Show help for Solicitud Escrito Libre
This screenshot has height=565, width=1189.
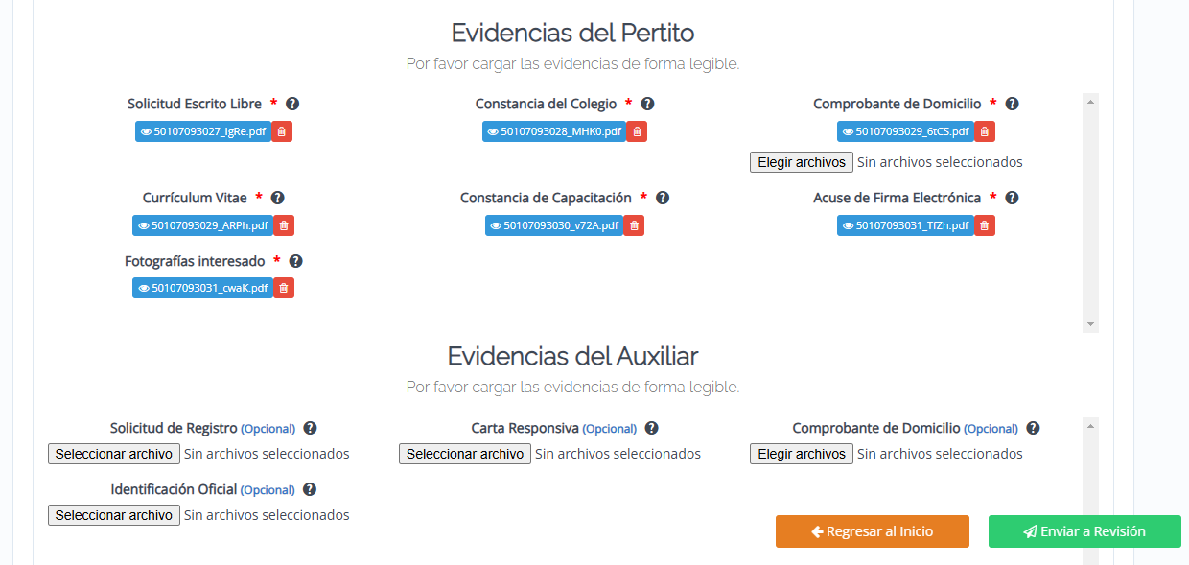tap(292, 104)
